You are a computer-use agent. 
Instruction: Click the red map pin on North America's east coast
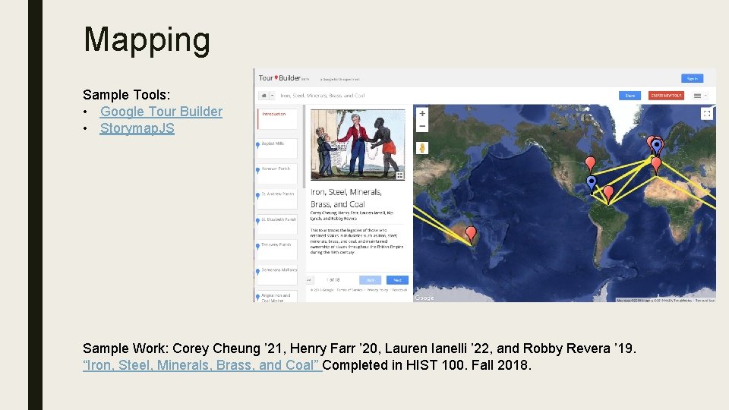point(590,164)
